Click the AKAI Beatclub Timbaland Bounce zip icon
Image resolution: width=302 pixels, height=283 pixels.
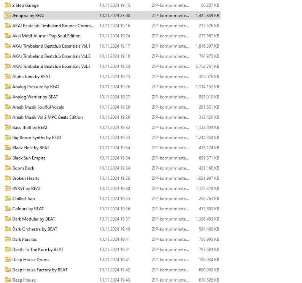(x=8, y=26)
